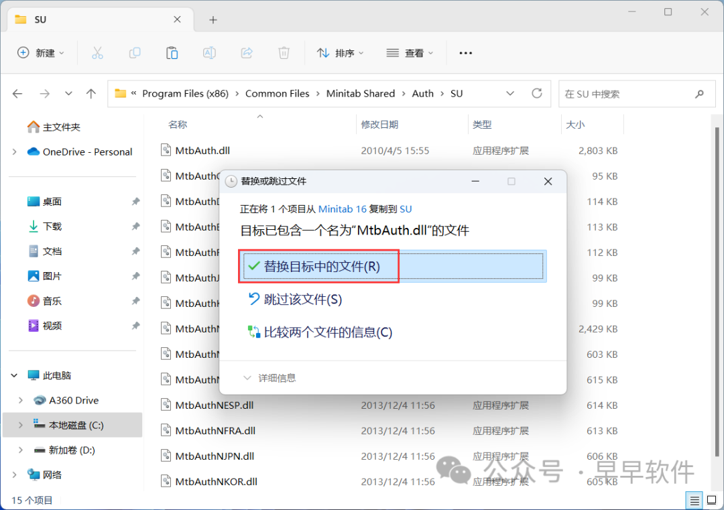Viewport: 724px width, 510px height.
Task: Switch to details list view icon
Action: [695, 500]
